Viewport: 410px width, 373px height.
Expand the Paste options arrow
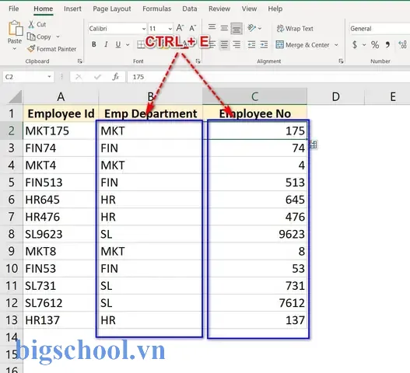(x=15, y=49)
